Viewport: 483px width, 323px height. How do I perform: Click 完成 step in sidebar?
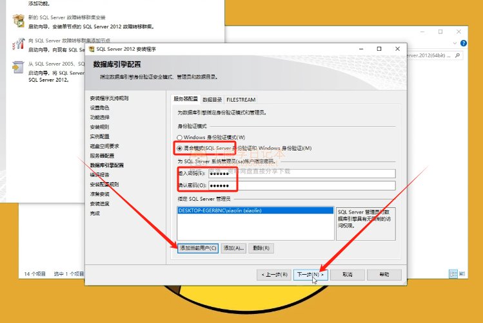pyautogui.click(x=95, y=213)
